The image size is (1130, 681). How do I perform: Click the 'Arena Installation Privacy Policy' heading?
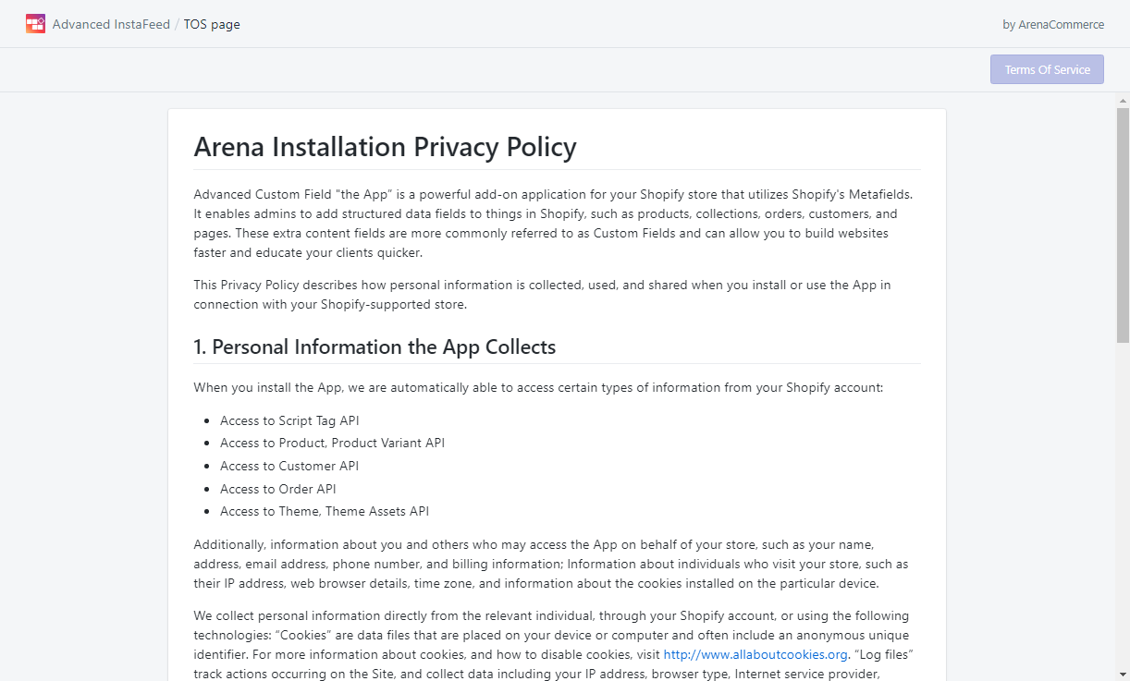tap(385, 147)
